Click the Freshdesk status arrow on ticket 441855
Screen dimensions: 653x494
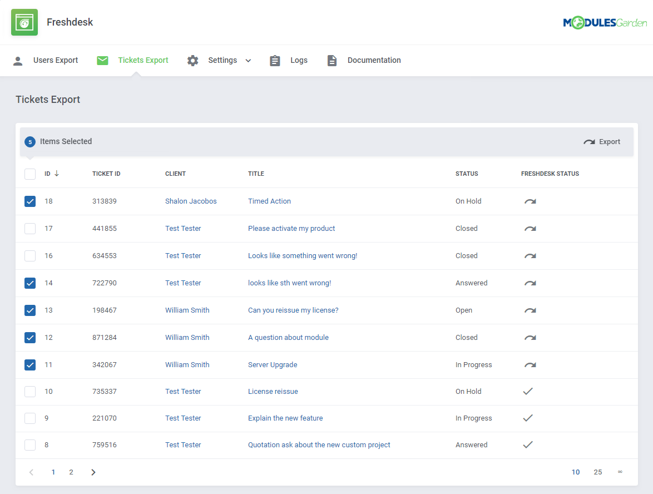(x=529, y=228)
